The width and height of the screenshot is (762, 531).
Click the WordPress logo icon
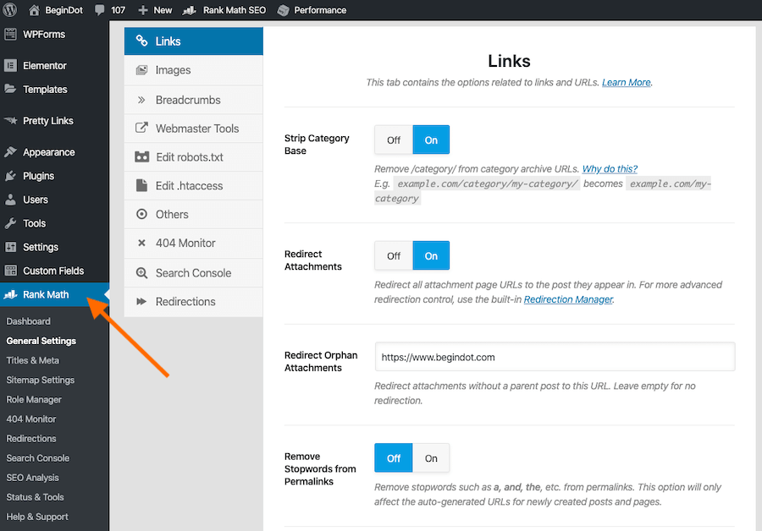[9, 9]
